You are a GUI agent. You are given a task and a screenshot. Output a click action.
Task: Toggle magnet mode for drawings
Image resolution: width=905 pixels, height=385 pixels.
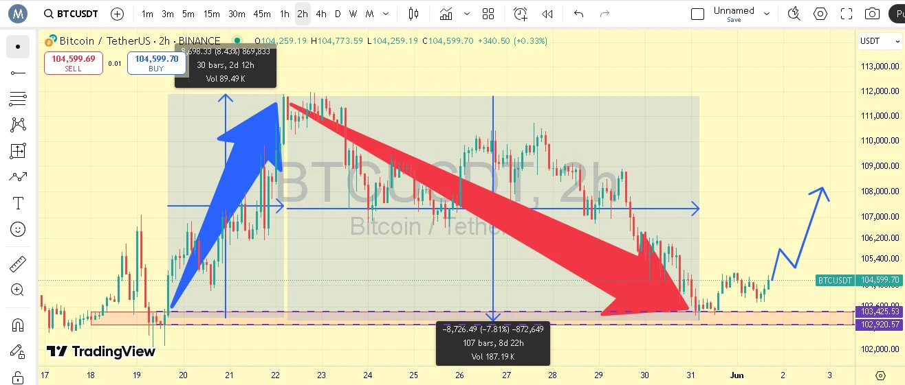[x=18, y=325]
